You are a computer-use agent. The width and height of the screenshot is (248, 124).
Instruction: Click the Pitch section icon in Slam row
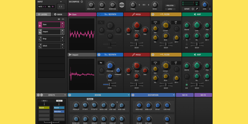point(133,14)
